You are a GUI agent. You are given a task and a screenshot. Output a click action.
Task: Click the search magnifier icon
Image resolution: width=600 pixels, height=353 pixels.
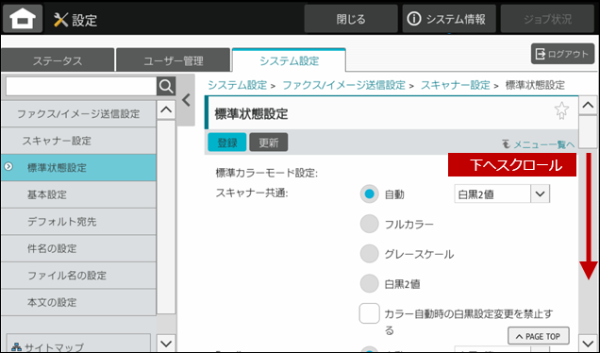(166, 87)
